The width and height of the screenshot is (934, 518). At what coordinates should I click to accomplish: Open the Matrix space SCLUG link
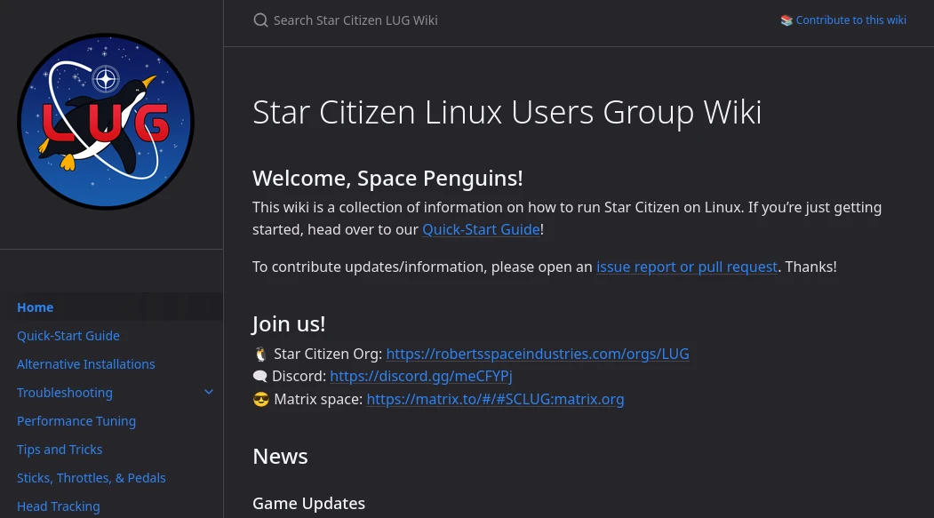(x=495, y=399)
